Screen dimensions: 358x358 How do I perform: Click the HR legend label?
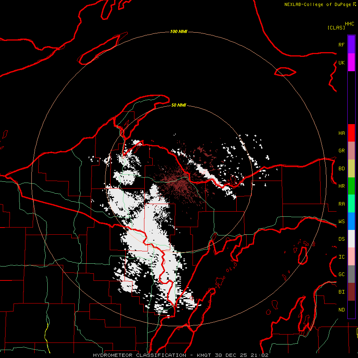click(341, 186)
